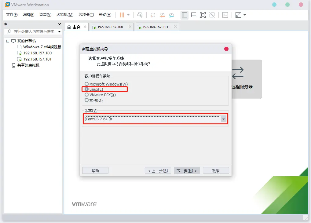Screen dimensions: 311x223
Task: Click the 共享的虚拟机 shared VMs icon
Action: (13, 65)
